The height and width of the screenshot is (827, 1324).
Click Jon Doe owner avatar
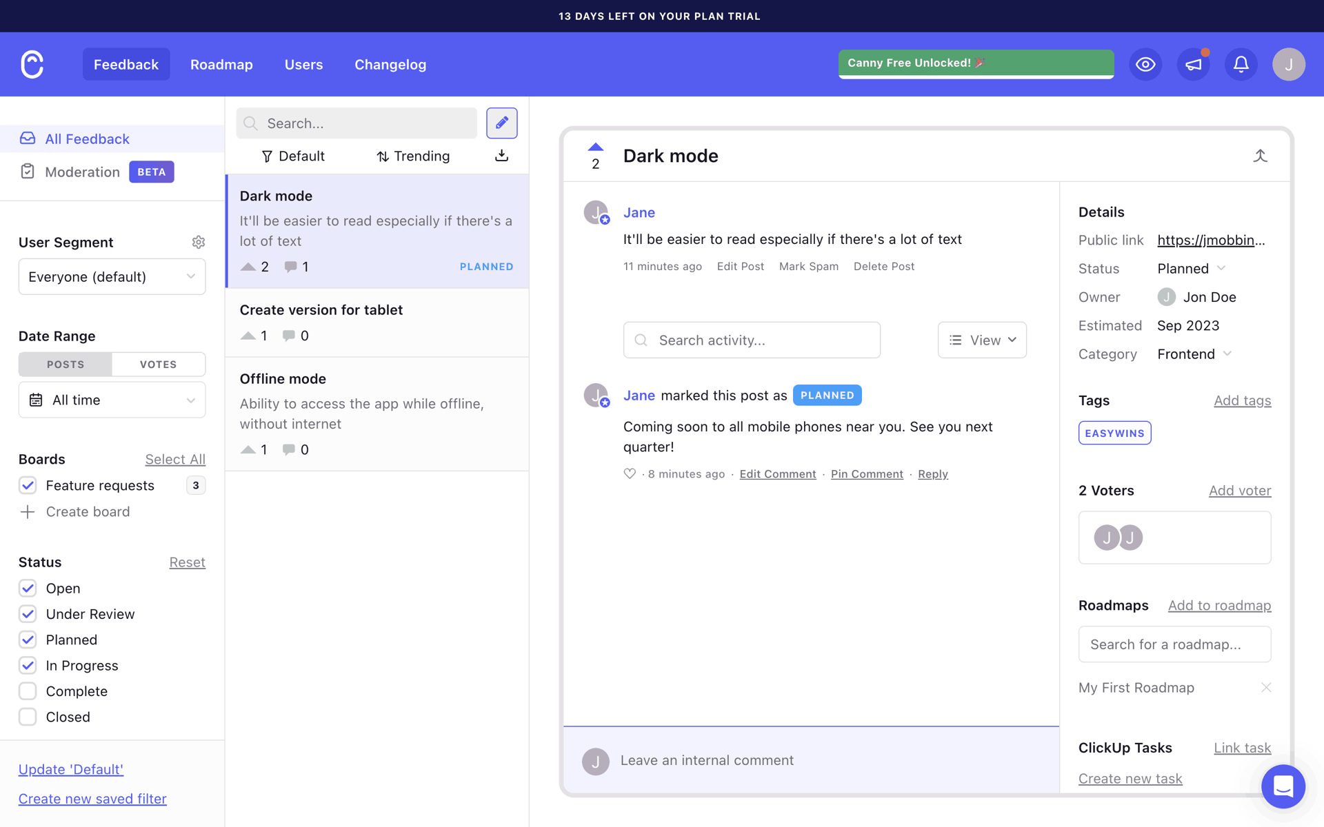click(1166, 297)
